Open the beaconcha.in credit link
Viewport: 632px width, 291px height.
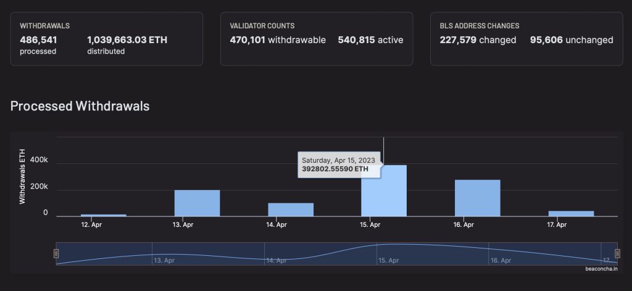click(604, 269)
